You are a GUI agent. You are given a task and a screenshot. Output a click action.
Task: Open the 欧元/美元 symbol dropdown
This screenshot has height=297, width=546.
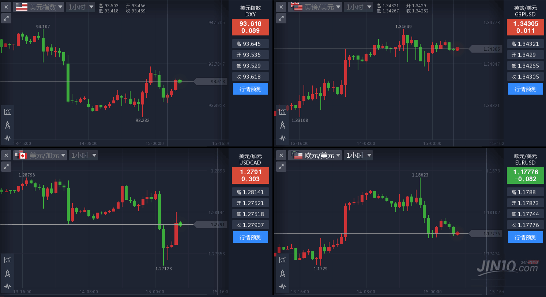pyautogui.click(x=315, y=155)
